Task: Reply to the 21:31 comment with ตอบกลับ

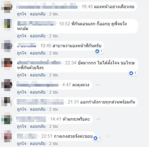Action: (38, 109)
